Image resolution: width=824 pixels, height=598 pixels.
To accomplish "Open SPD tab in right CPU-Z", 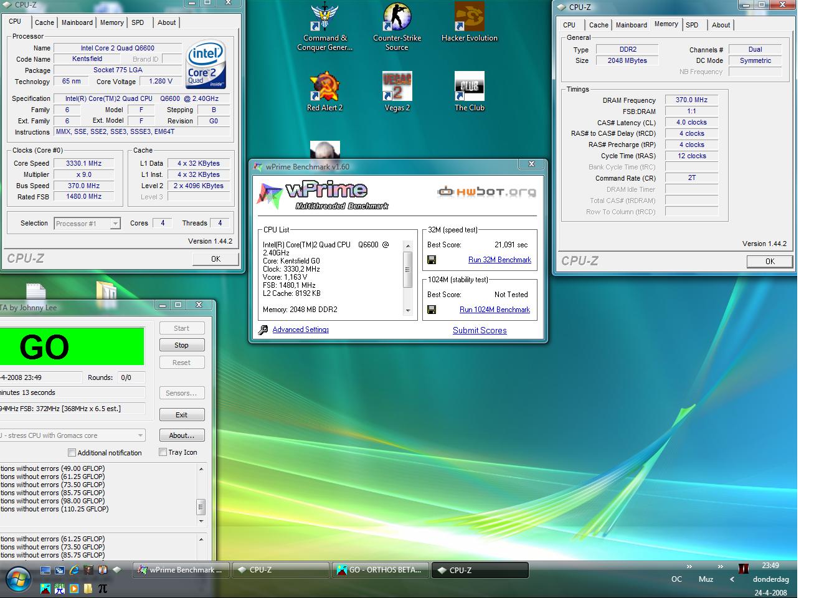I will tap(692, 25).
